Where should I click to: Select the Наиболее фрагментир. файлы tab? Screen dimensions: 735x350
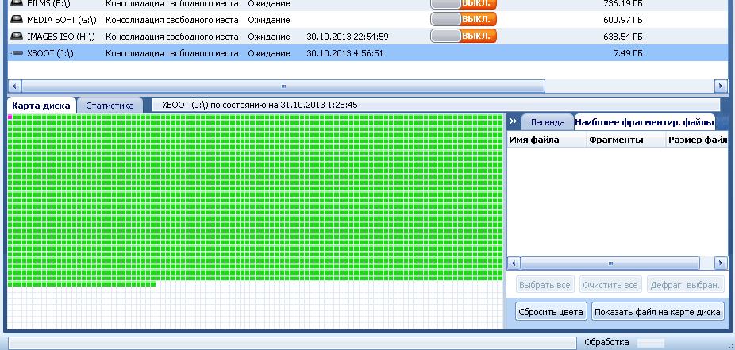(645, 122)
